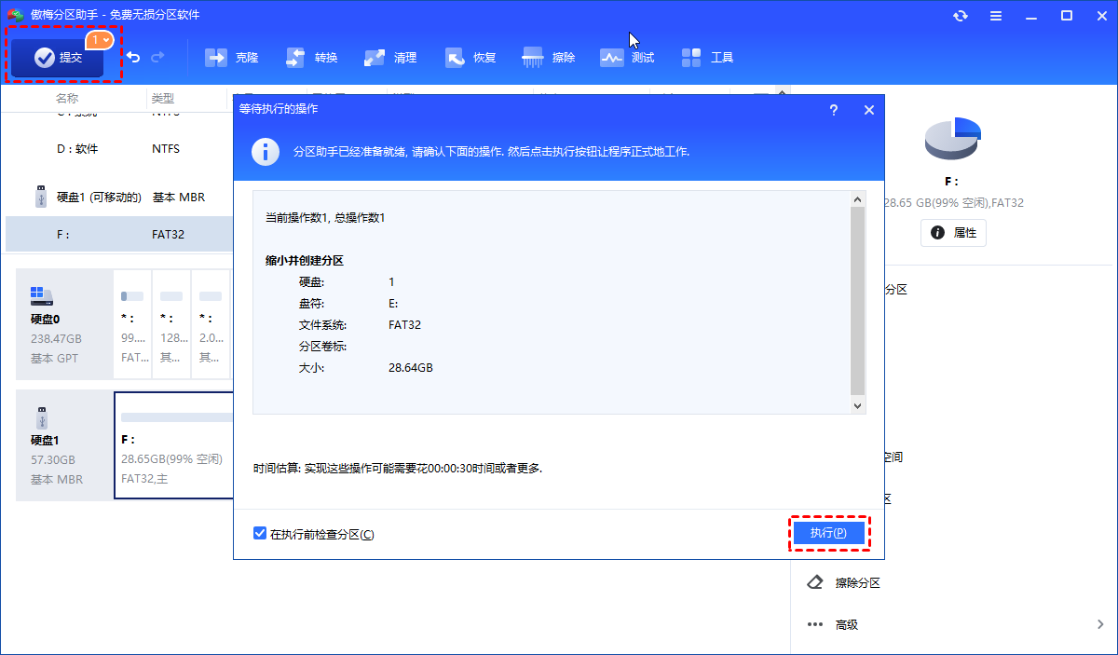
Task: Open the 清理 (Clean) tool
Action: tap(391, 58)
